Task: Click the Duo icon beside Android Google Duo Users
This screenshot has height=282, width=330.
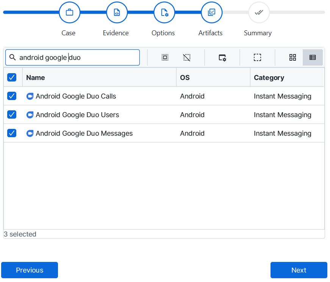Action: pyautogui.click(x=30, y=115)
